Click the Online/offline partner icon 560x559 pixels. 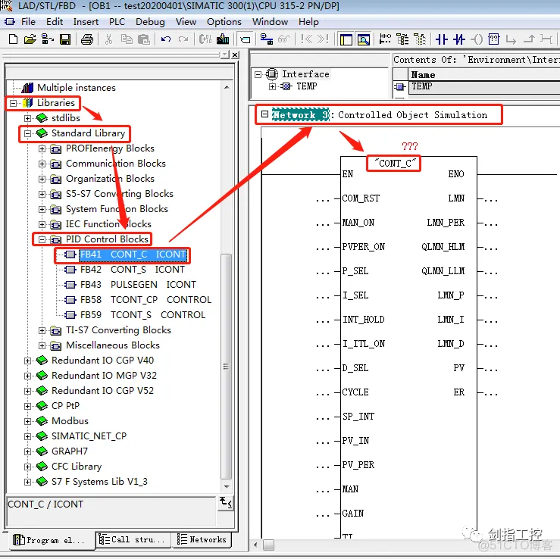coord(267,39)
